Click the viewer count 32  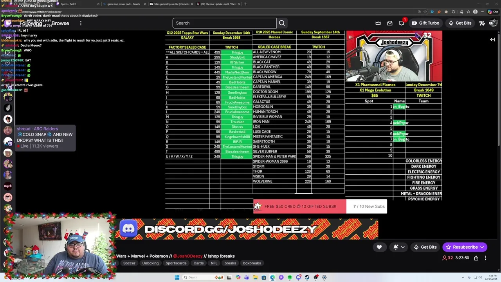tap(447, 258)
